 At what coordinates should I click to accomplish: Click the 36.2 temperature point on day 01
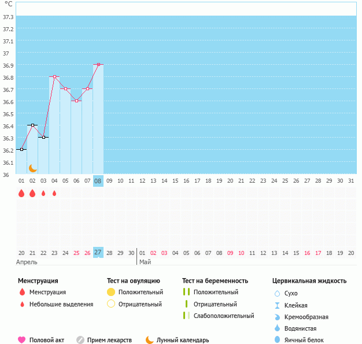21,150
